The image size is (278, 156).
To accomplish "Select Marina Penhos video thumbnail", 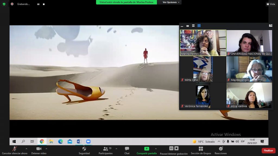I will pos(203,43).
